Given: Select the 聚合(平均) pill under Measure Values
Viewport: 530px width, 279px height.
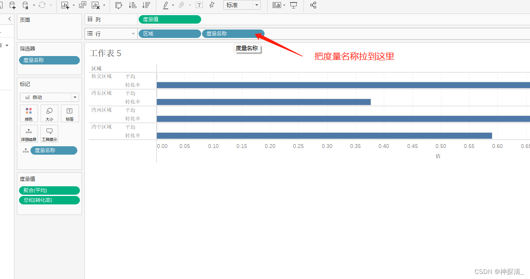Looking at the screenshot, I should pos(49,190).
